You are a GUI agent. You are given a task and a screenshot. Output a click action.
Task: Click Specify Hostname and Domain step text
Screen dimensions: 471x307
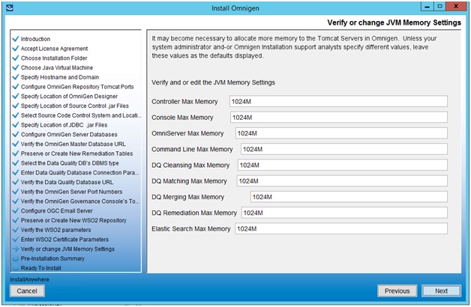tap(60, 77)
